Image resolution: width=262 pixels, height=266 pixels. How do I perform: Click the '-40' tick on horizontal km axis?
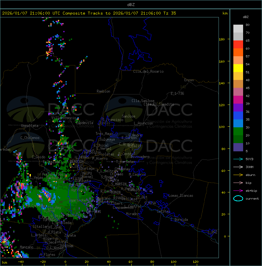pyautogui.click(x=21, y=262)
